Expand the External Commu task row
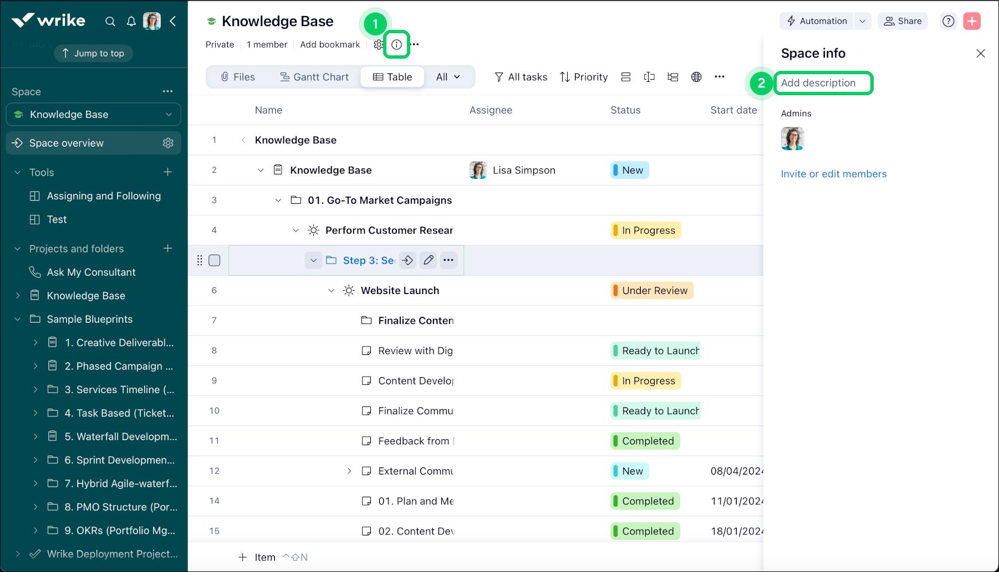Screen dimensions: 999x572 (x=349, y=471)
